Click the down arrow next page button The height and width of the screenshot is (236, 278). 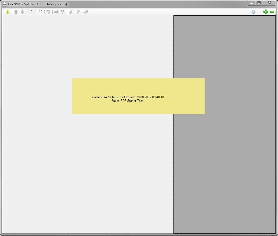point(22,12)
